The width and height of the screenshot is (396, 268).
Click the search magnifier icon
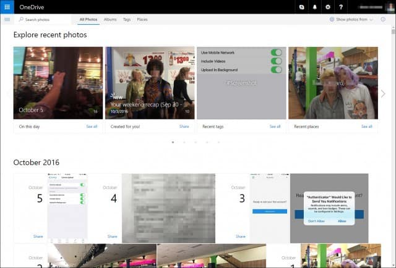point(21,19)
